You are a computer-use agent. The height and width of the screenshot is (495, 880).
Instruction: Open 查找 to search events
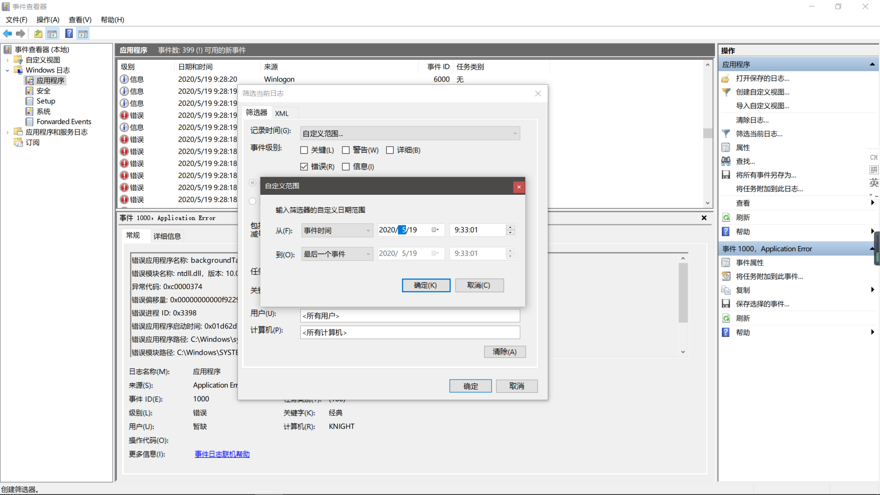pyautogui.click(x=744, y=161)
